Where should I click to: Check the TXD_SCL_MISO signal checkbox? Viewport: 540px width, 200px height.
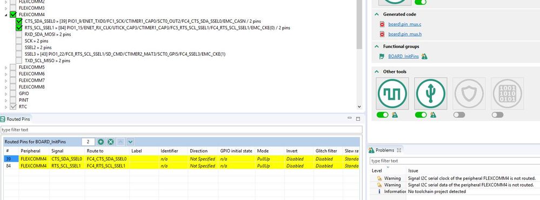pyautogui.click(x=19, y=61)
